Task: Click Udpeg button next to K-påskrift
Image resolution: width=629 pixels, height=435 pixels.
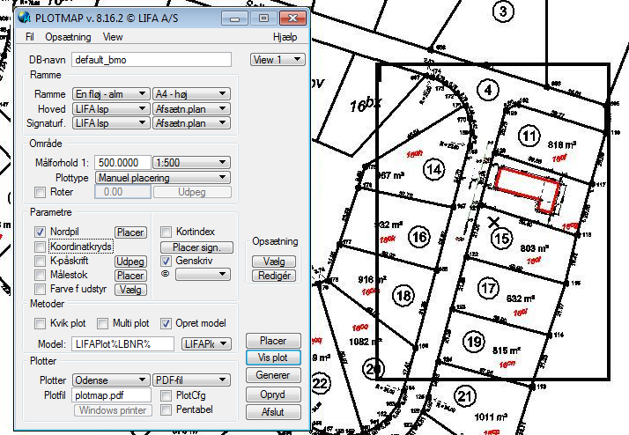Action: pyautogui.click(x=130, y=262)
